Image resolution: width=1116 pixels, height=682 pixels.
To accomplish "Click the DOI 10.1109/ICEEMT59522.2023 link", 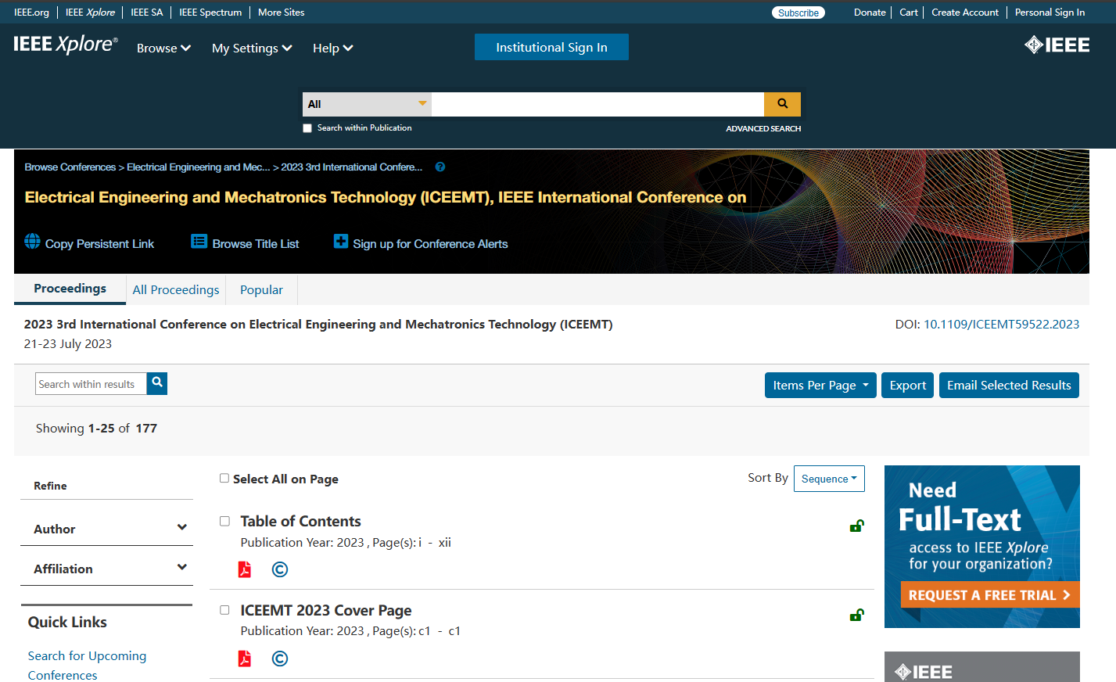I will (x=1001, y=324).
